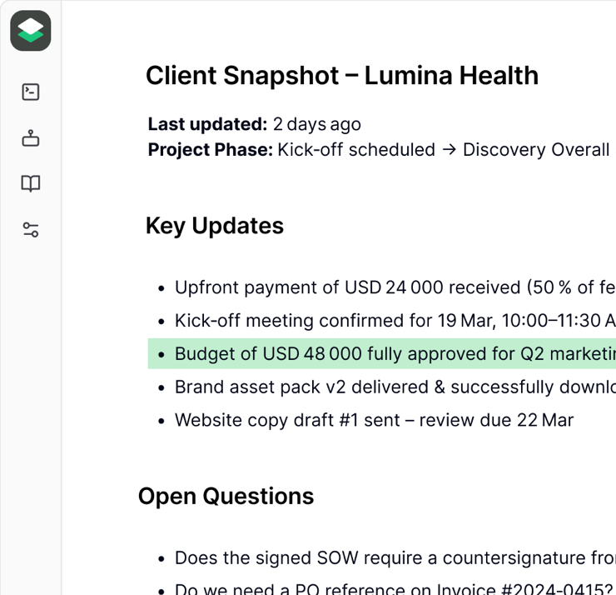The image size is (616, 595).
Task: Click the Open Questions heading
Action: (x=226, y=497)
